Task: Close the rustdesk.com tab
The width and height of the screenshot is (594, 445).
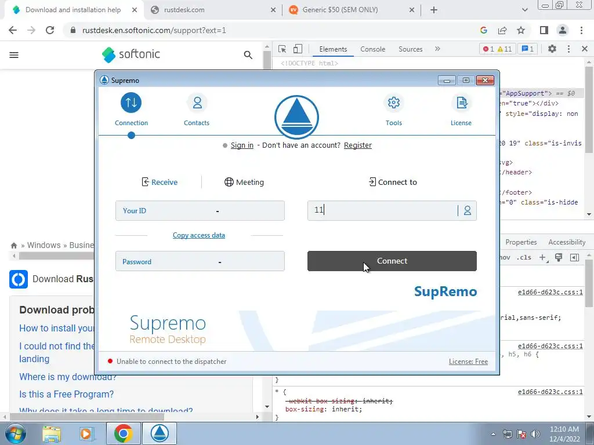Action: tap(273, 10)
